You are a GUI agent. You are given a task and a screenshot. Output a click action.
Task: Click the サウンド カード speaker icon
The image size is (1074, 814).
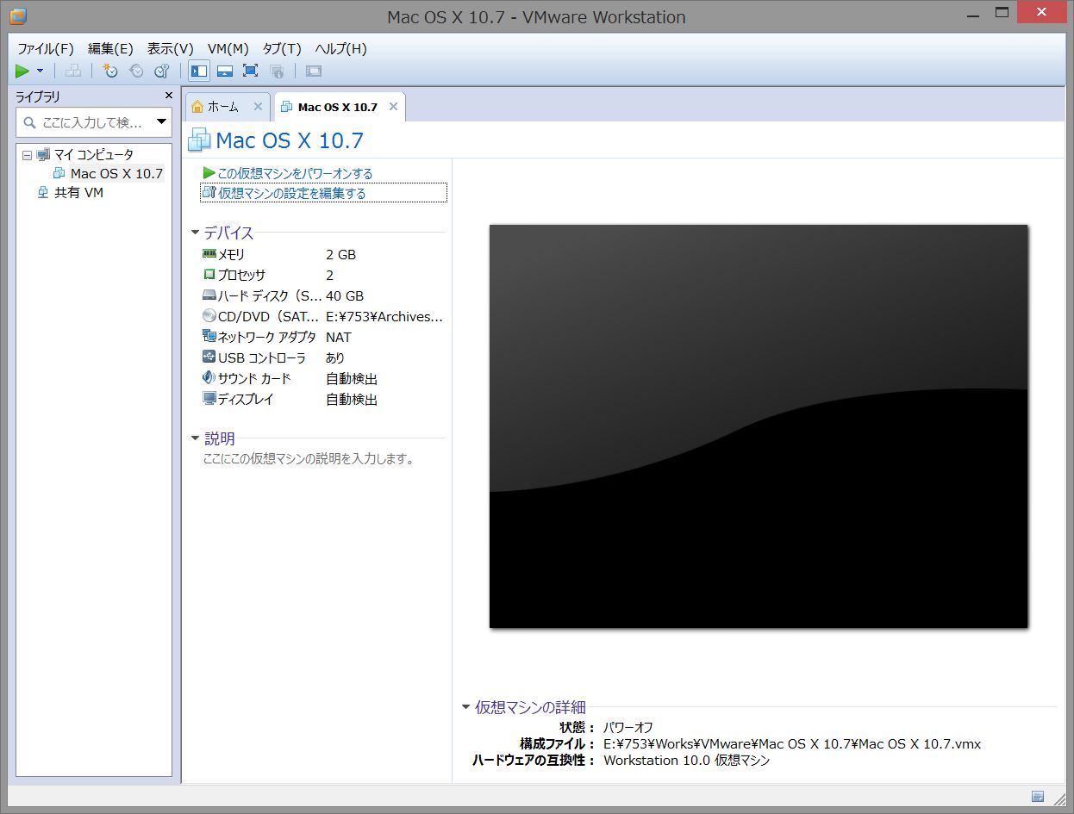(209, 378)
